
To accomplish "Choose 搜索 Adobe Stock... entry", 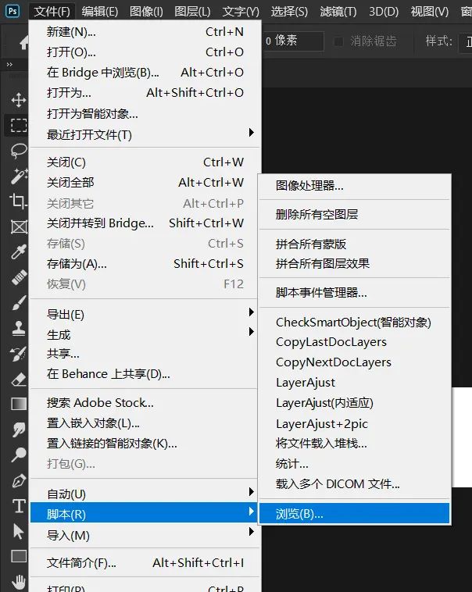I will point(145,402).
